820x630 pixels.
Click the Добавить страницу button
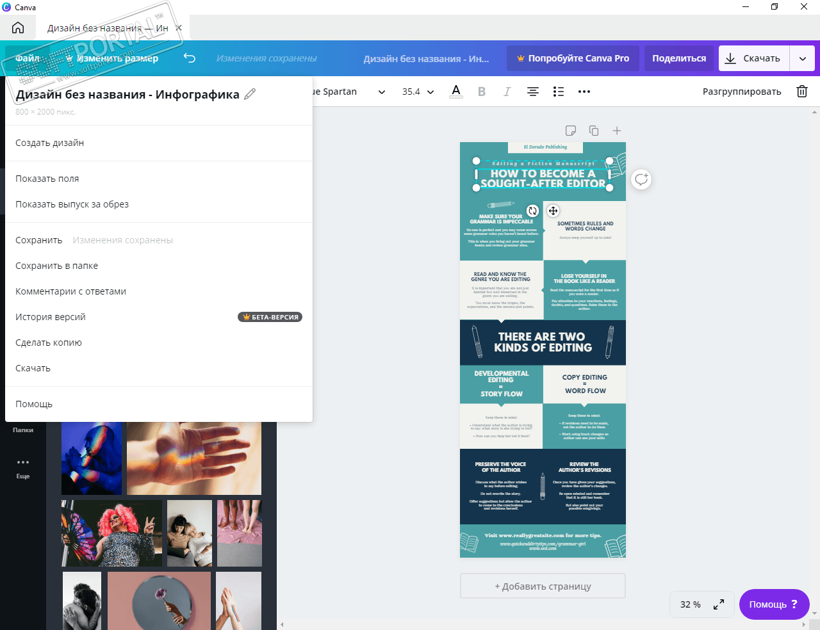click(x=543, y=586)
